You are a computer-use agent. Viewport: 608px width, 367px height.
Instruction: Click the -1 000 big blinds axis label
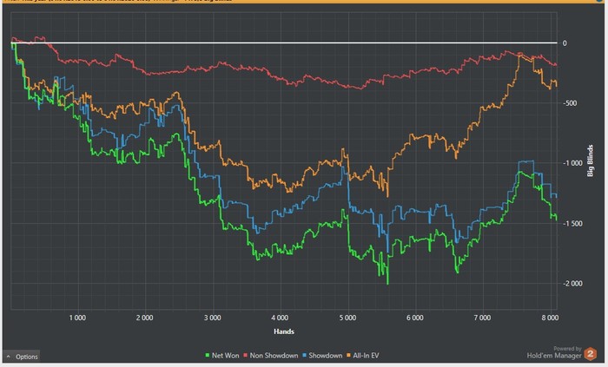click(573, 163)
